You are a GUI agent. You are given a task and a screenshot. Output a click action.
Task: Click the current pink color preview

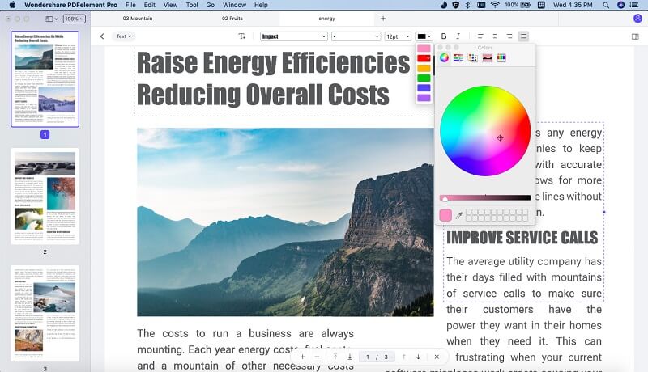446,215
